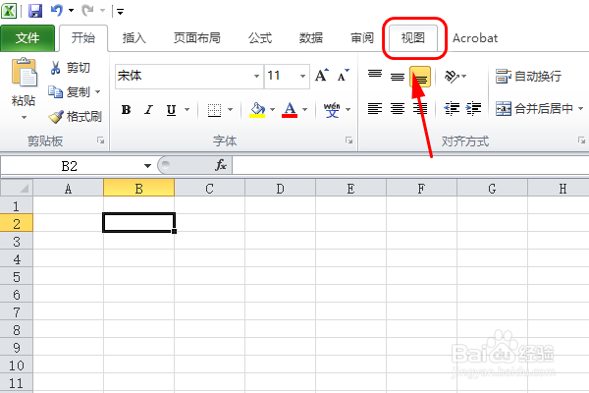This screenshot has width=589, height=393.
Task: Select row 5 header
Action: 17,277
